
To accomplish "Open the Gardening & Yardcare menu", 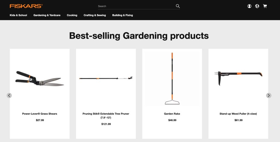I will click(x=47, y=15).
